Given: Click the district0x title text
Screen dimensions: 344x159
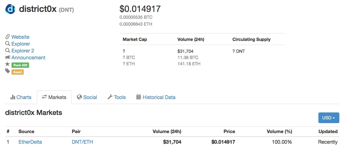Looking at the screenshot, I should click(x=38, y=9).
